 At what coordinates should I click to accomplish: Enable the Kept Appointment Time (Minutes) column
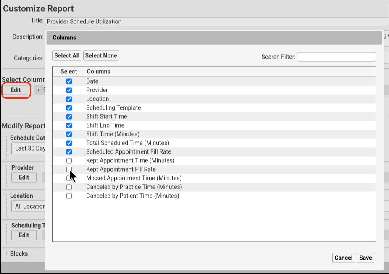tap(69, 161)
